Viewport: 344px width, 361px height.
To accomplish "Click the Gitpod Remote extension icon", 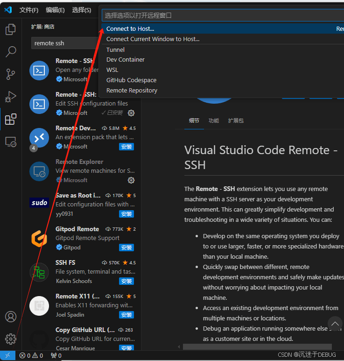I will pyautogui.click(x=39, y=239).
